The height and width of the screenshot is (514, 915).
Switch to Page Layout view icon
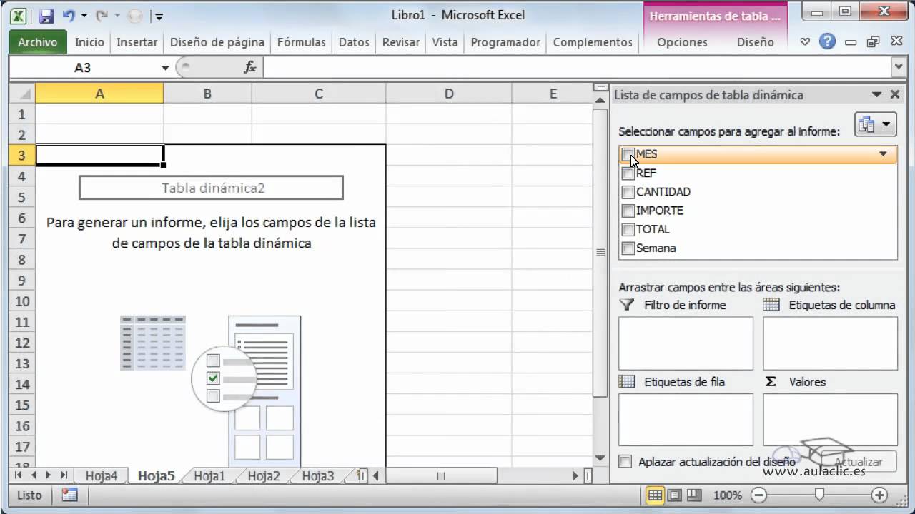674,495
